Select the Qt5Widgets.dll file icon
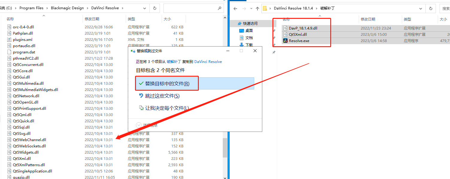 pyautogui.click(x=9, y=152)
